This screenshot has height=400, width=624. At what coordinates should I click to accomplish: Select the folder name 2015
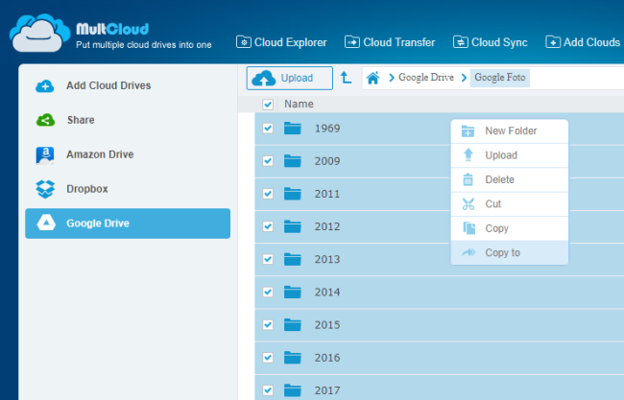coord(327,325)
